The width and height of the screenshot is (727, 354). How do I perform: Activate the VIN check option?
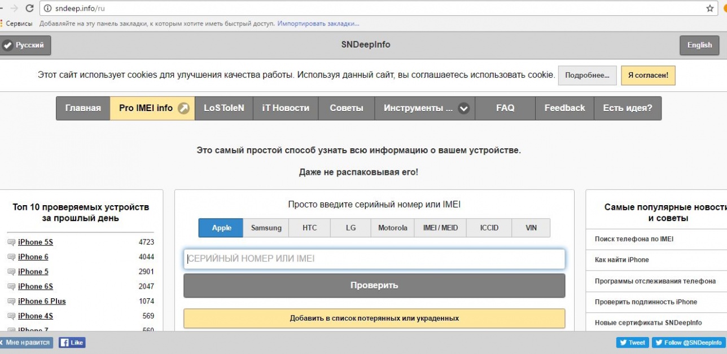pos(531,228)
